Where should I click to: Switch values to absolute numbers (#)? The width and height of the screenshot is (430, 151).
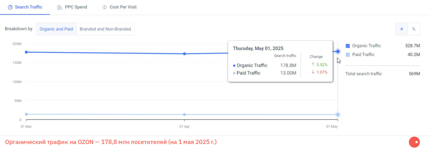(401, 29)
